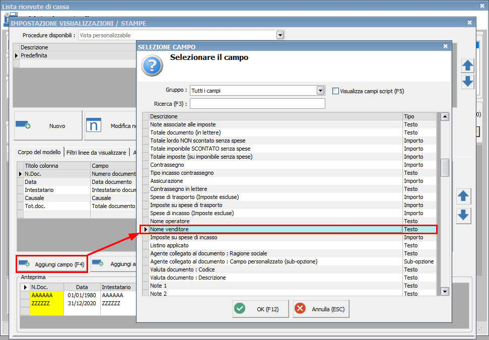Select Note associate alle imposte row
Image resolution: width=489 pixels, height=340 pixels.
click(x=289, y=124)
